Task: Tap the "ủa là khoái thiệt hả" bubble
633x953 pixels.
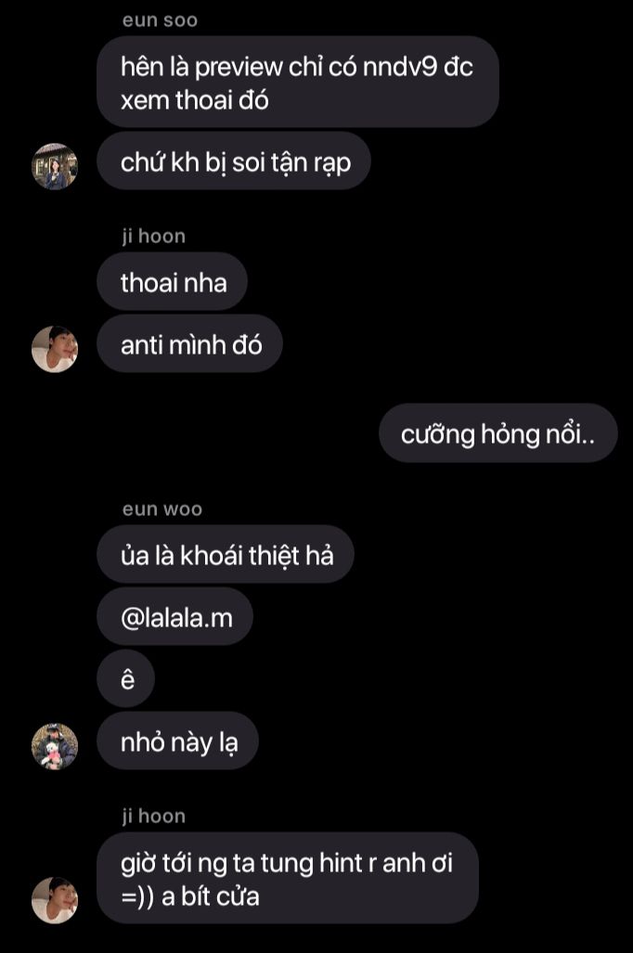Action: tap(226, 555)
